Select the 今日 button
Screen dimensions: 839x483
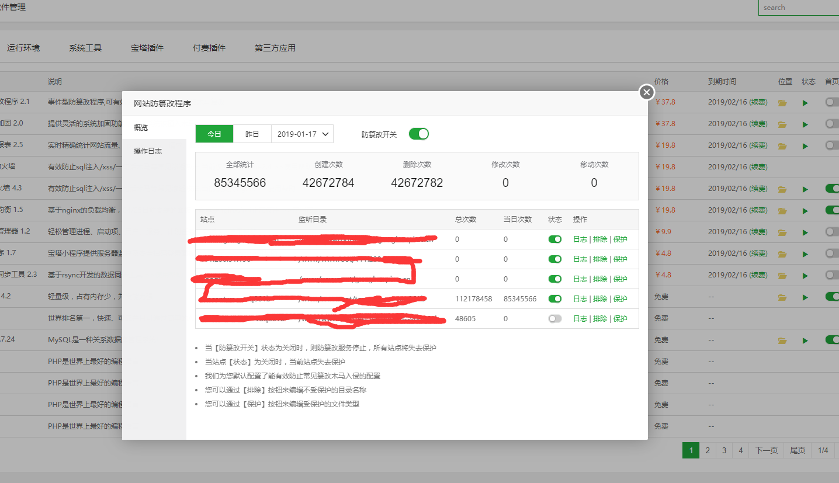214,134
